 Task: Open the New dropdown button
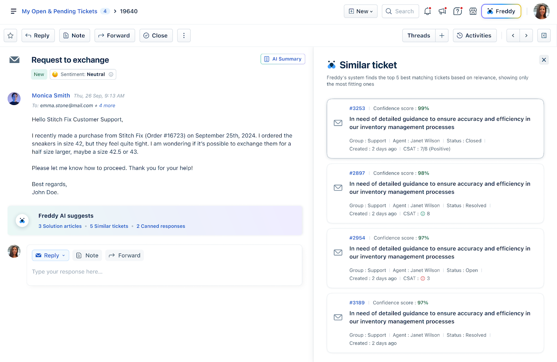click(361, 11)
